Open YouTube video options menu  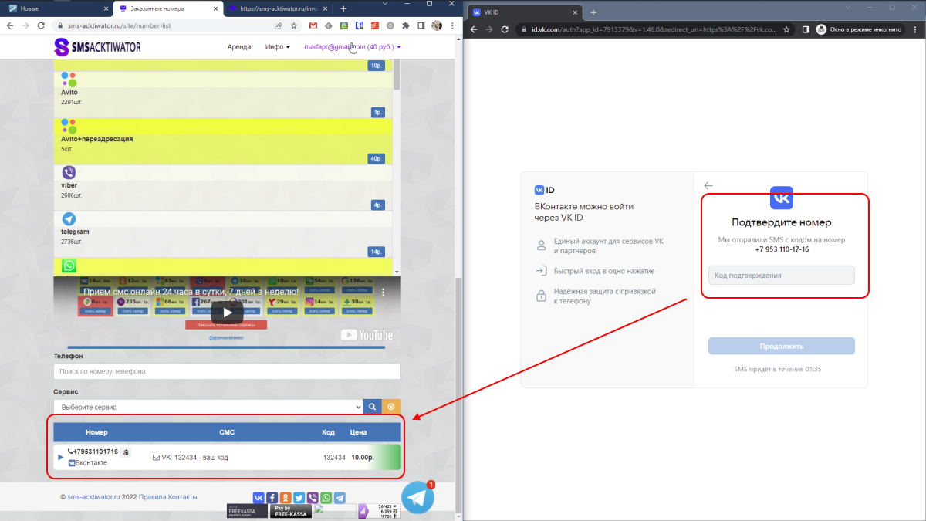click(x=383, y=293)
